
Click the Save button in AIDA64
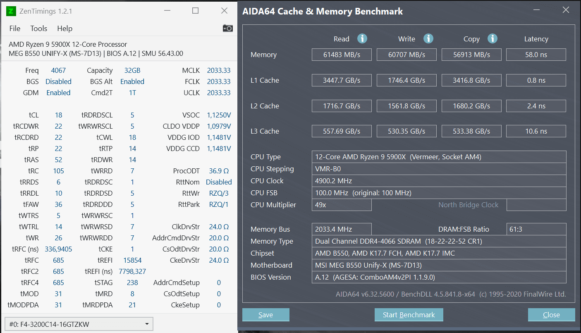pyautogui.click(x=265, y=315)
